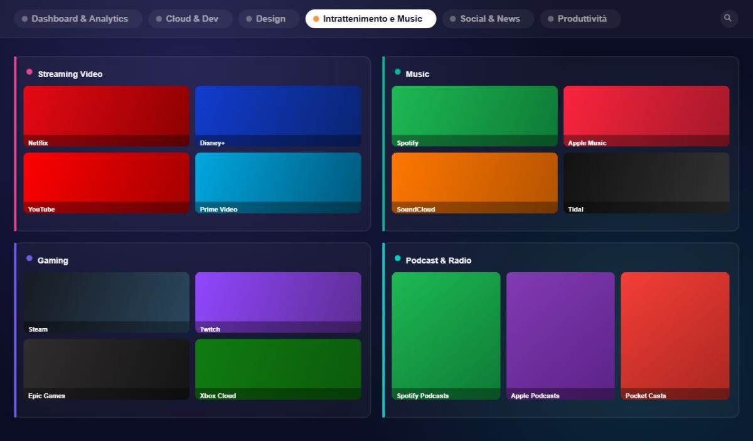This screenshot has width=753, height=441.
Task: Click the search magnifier icon
Action: (x=728, y=18)
